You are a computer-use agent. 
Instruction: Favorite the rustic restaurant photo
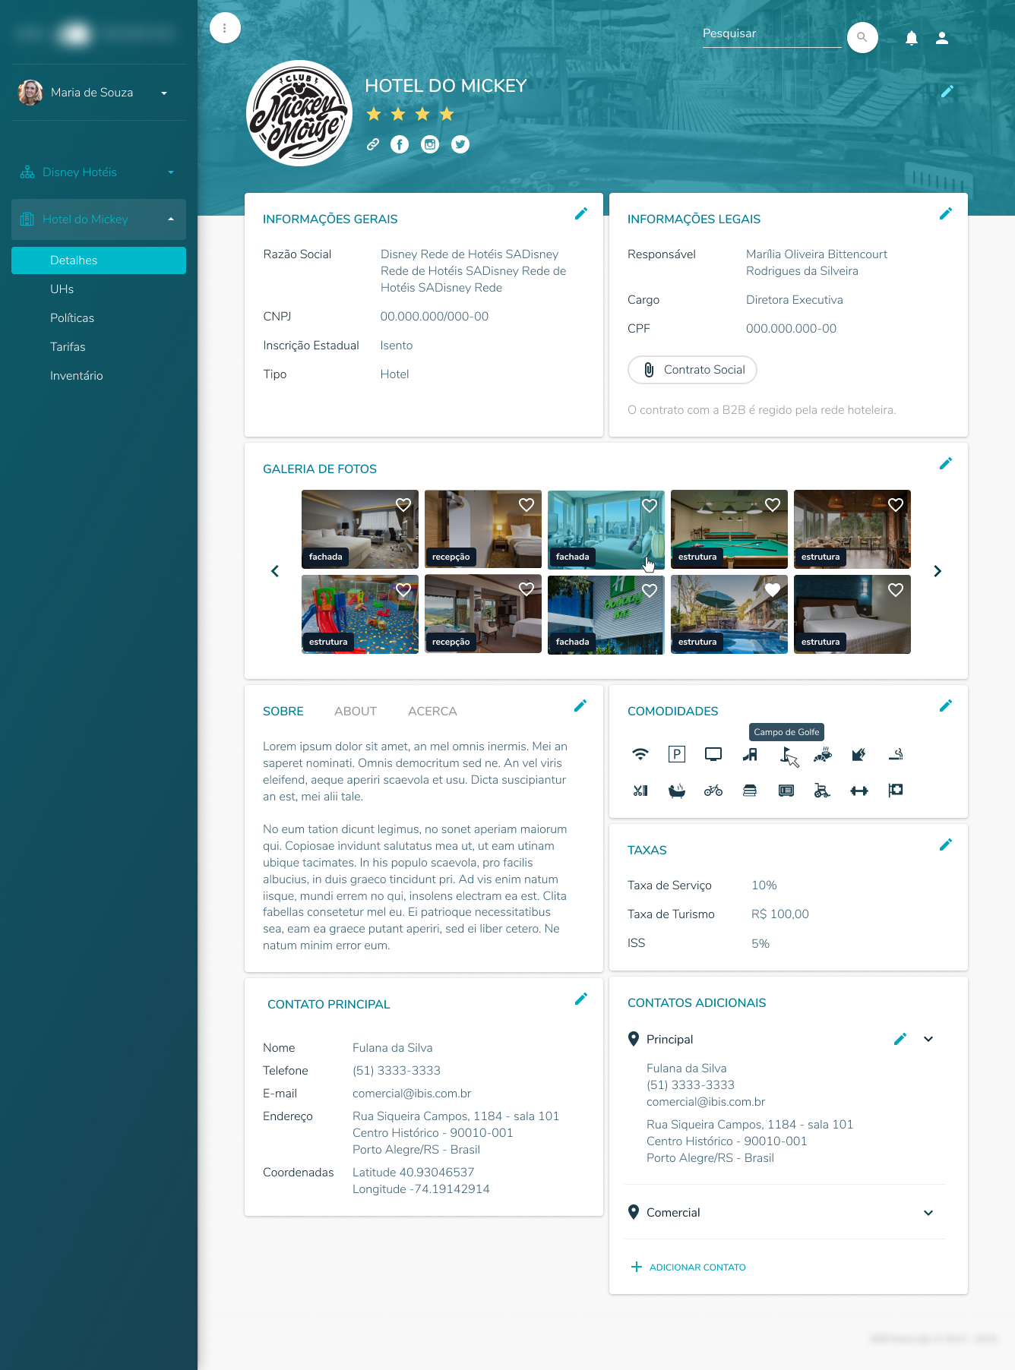896,505
